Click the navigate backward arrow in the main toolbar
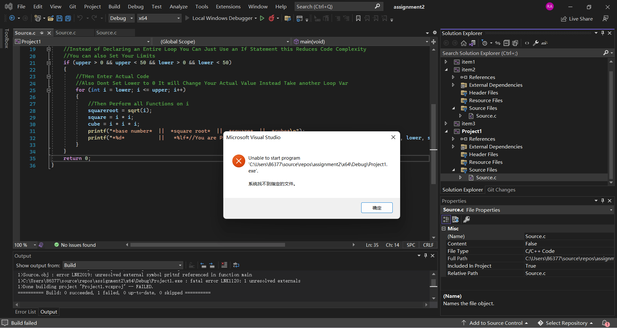 [12, 18]
